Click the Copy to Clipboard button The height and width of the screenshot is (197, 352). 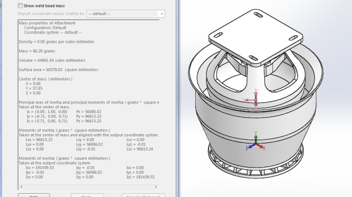(x=143, y=195)
